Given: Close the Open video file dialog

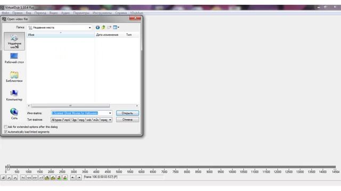Looking at the screenshot, I should [x=135, y=19].
